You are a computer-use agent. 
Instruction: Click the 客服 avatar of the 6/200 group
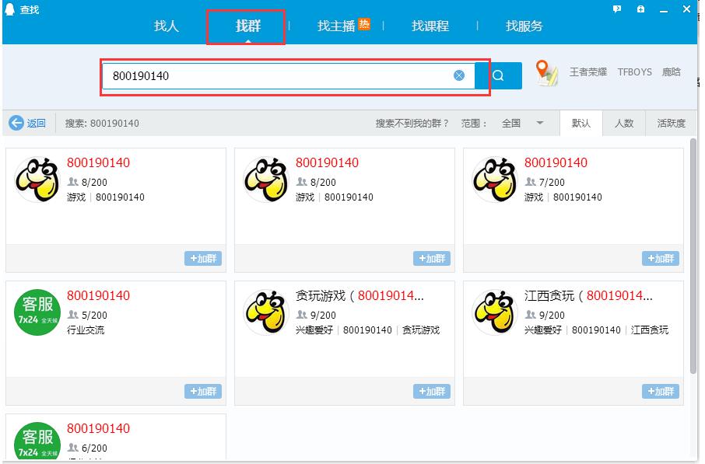pyautogui.click(x=37, y=441)
